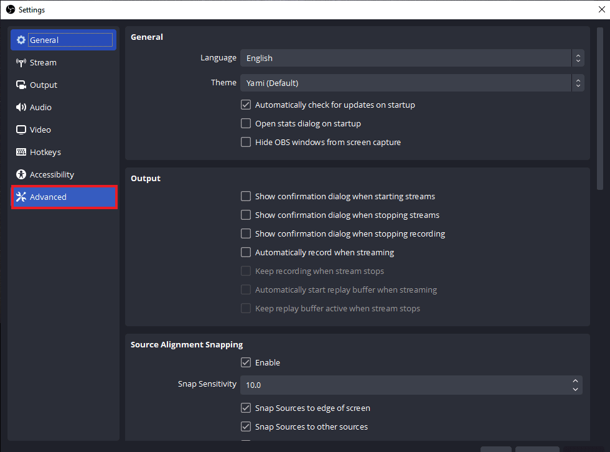
Task: Expand the Snap Sensitivity spinner arrows
Action: 575,385
